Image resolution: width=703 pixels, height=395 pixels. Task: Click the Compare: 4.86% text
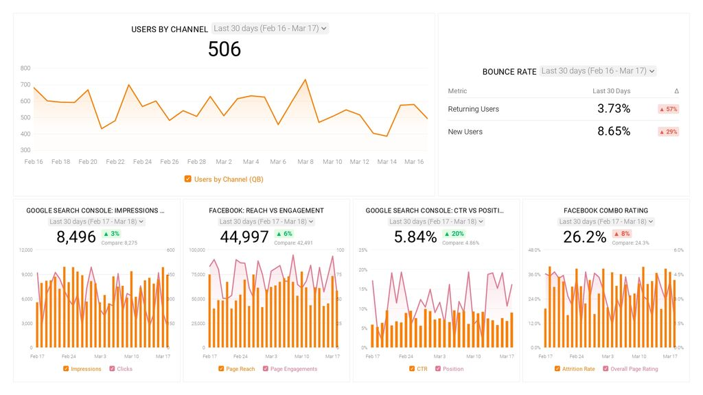click(x=461, y=243)
